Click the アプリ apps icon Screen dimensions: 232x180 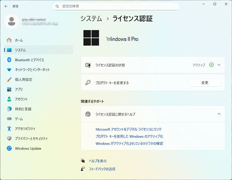tap(9, 89)
